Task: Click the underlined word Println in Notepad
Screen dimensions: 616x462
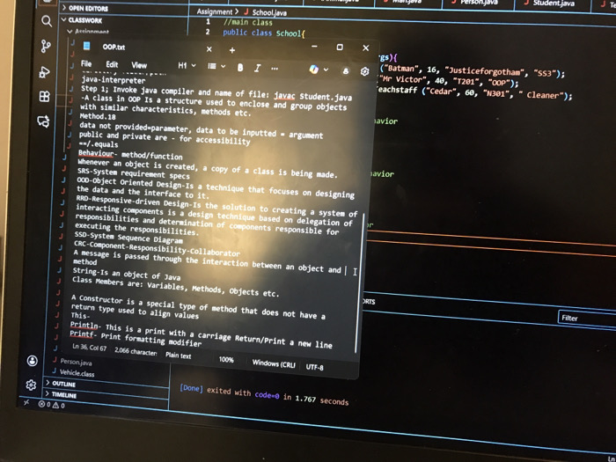Action: pyautogui.click(x=84, y=325)
